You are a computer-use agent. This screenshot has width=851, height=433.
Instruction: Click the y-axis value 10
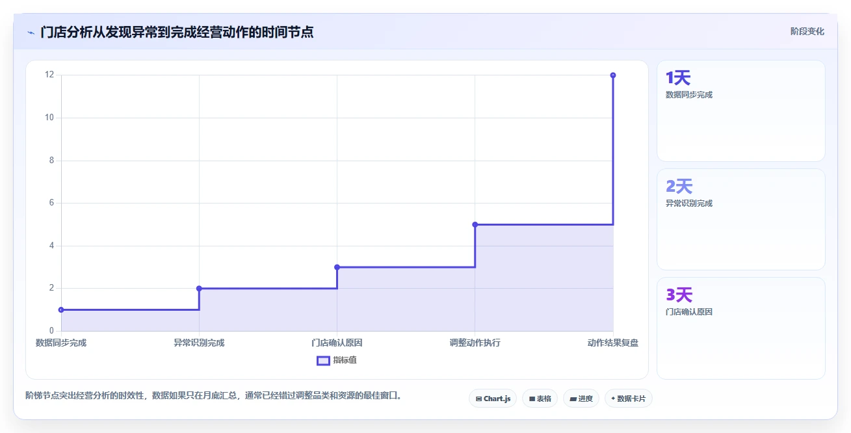[x=49, y=118]
